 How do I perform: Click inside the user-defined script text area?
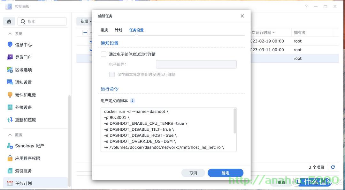(x=169, y=130)
